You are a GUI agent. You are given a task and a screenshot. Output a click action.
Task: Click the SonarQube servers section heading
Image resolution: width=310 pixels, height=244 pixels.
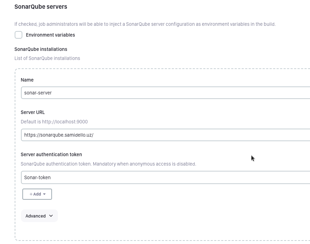coord(41,7)
